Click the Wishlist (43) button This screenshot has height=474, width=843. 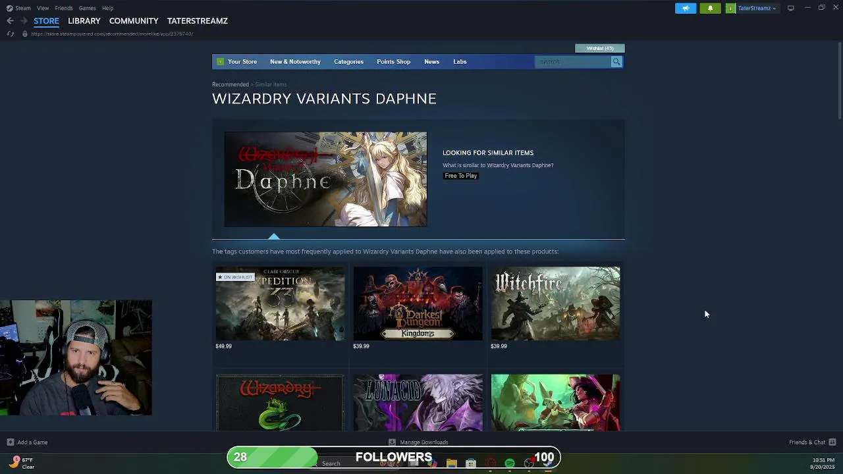point(600,48)
